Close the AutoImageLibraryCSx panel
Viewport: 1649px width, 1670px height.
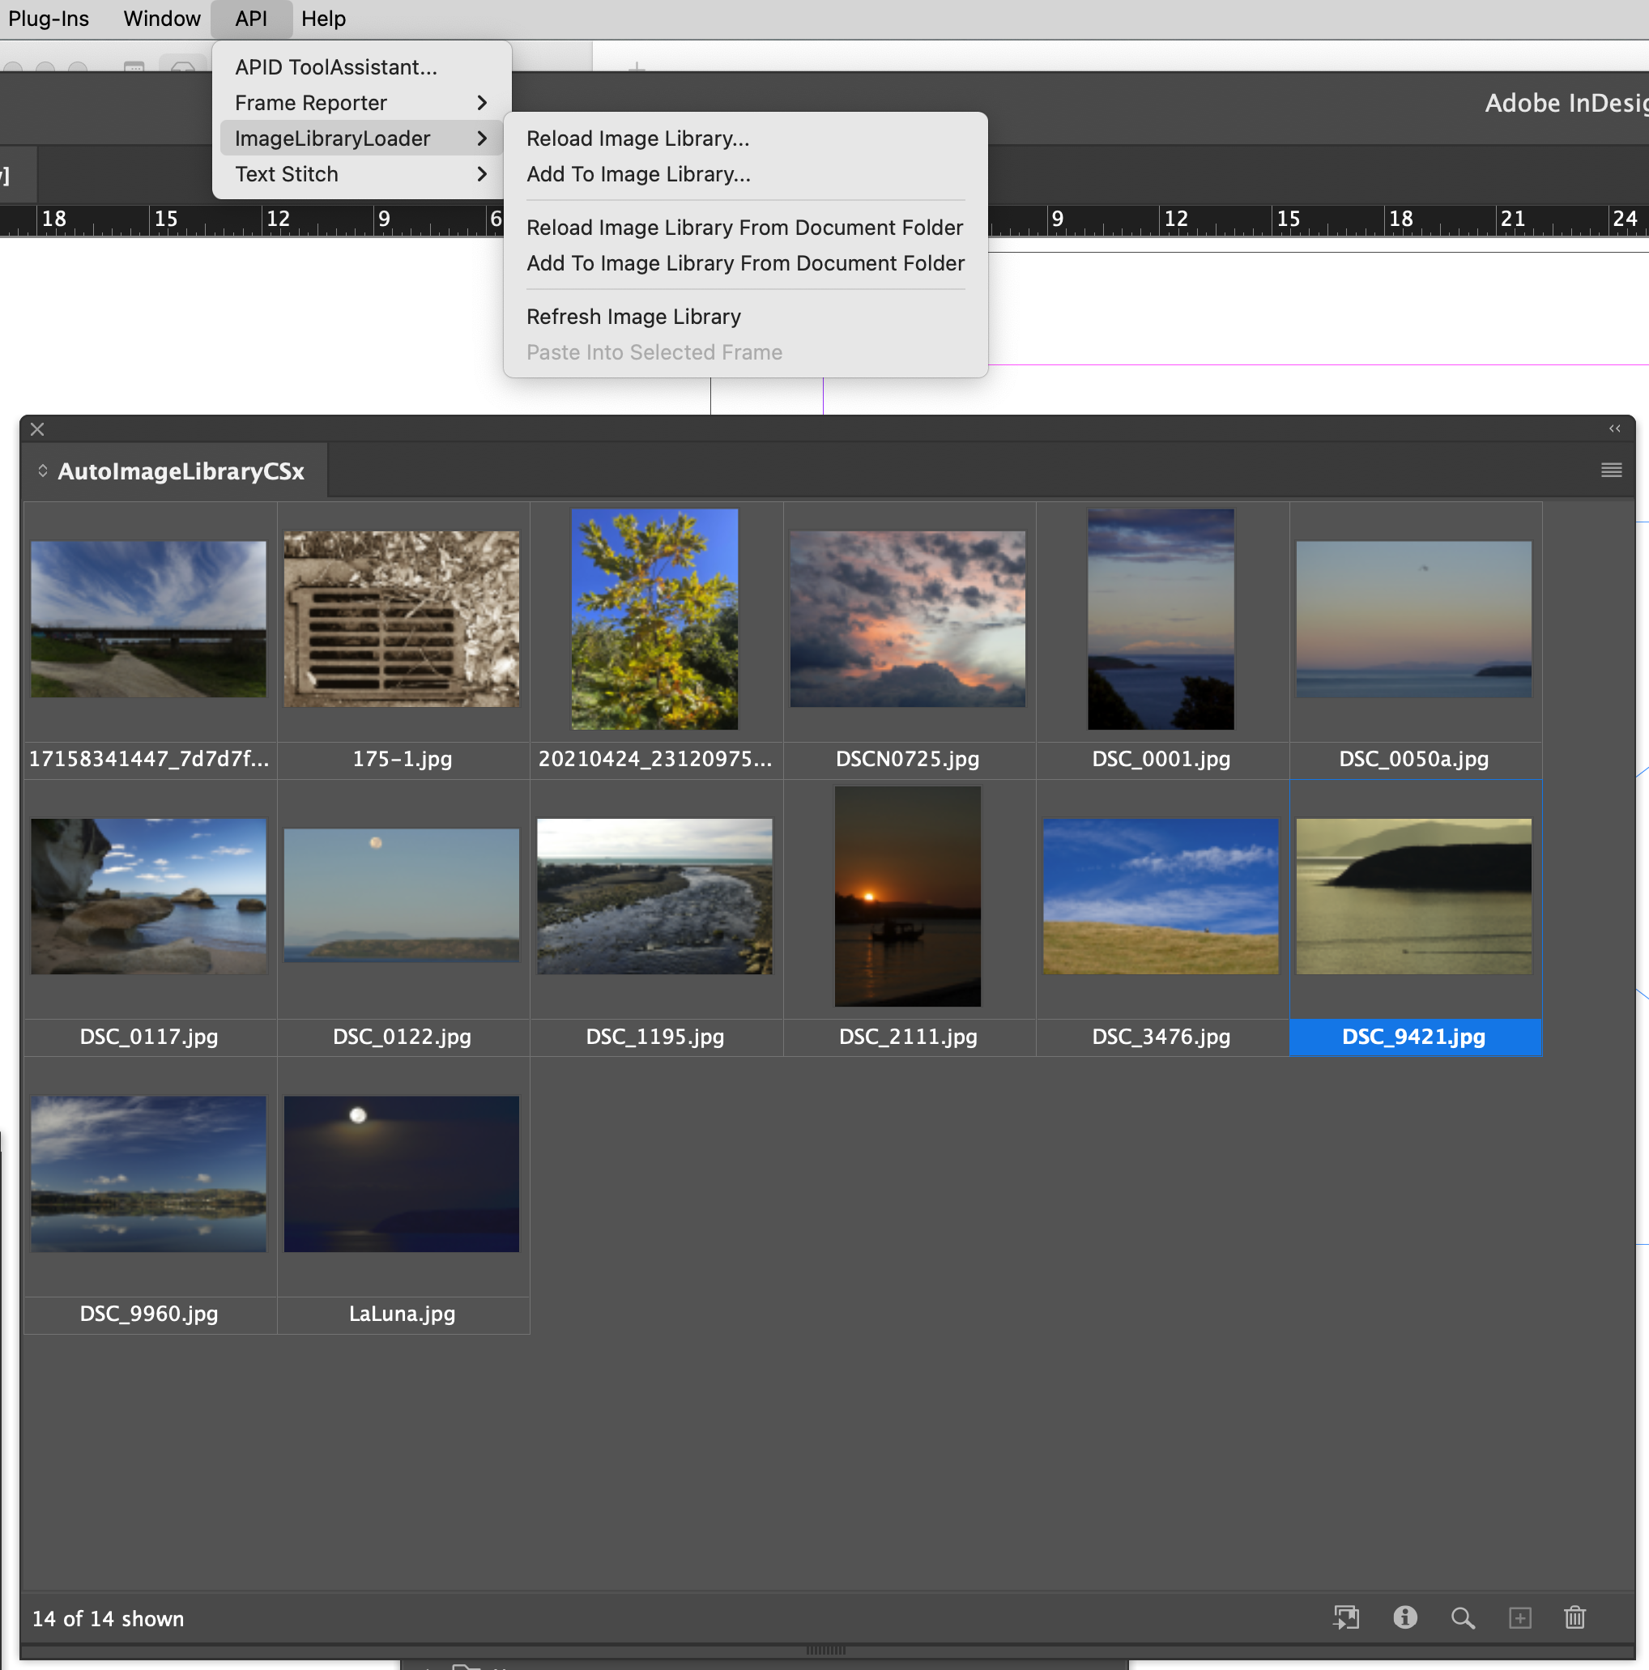(37, 428)
